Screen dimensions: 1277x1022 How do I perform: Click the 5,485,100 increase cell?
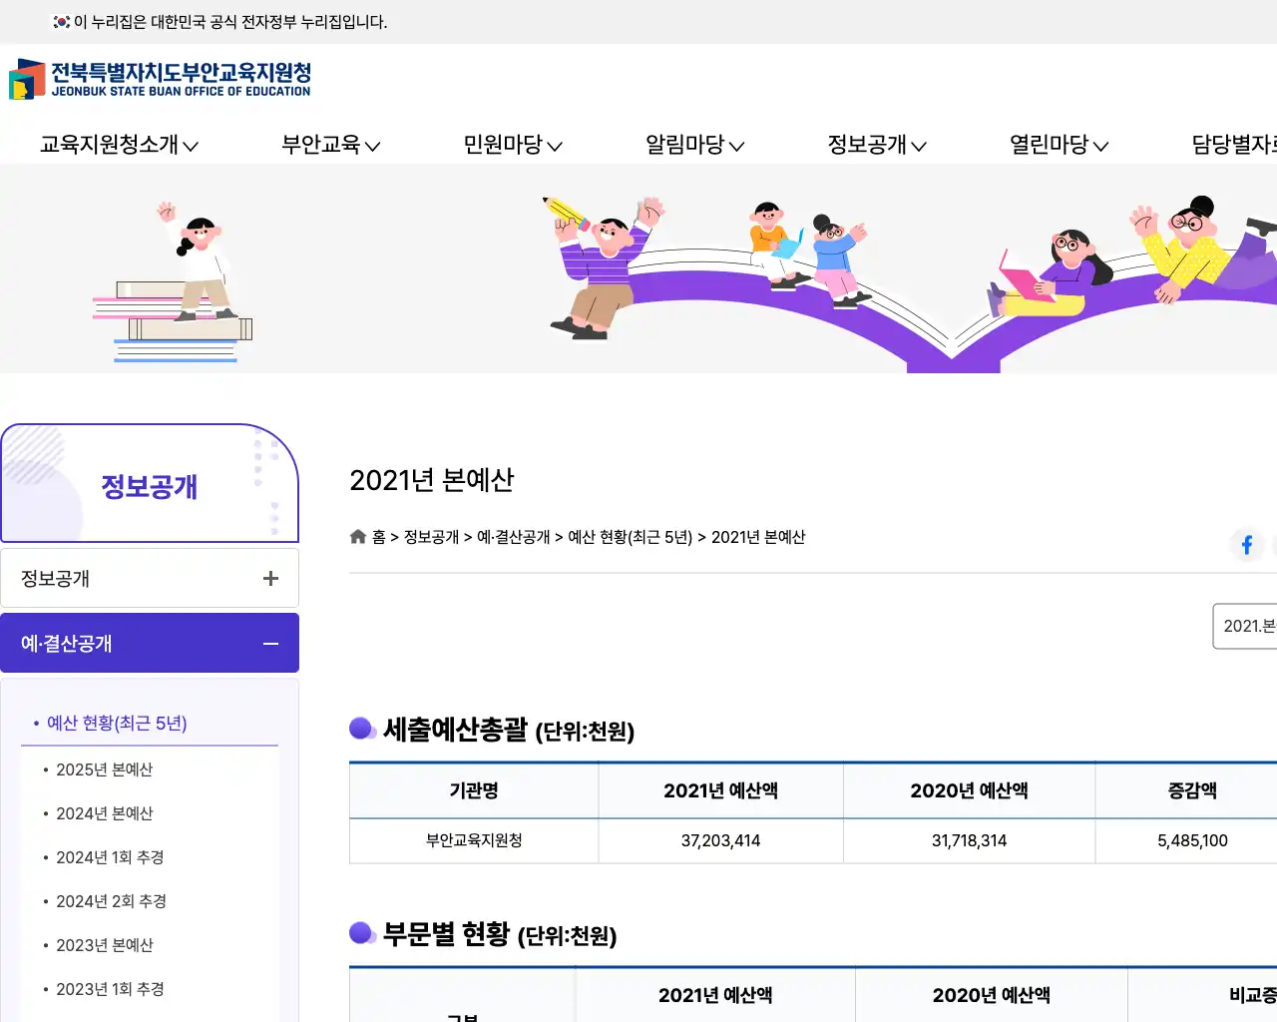click(1192, 840)
